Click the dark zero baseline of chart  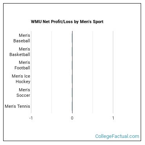click(72, 72)
